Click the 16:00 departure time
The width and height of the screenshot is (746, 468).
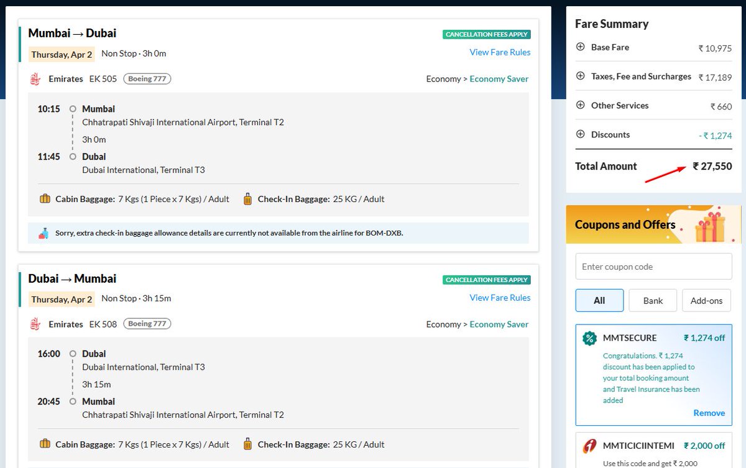(48, 354)
